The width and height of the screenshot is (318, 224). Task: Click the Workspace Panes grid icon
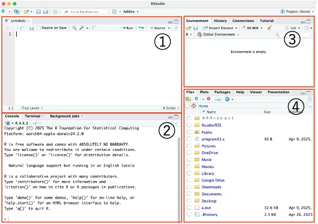pos(114,11)
